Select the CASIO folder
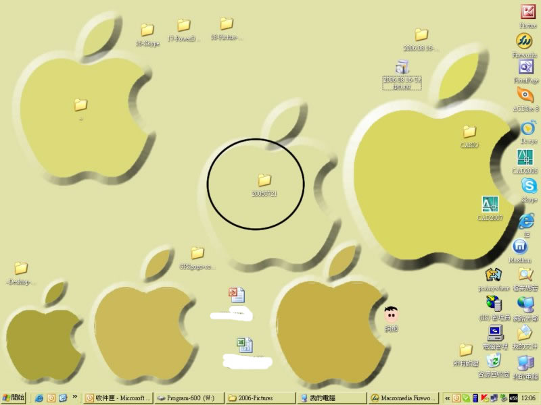Image resolution: width=541 pixels, height=405 pixels. pos(469,132)
